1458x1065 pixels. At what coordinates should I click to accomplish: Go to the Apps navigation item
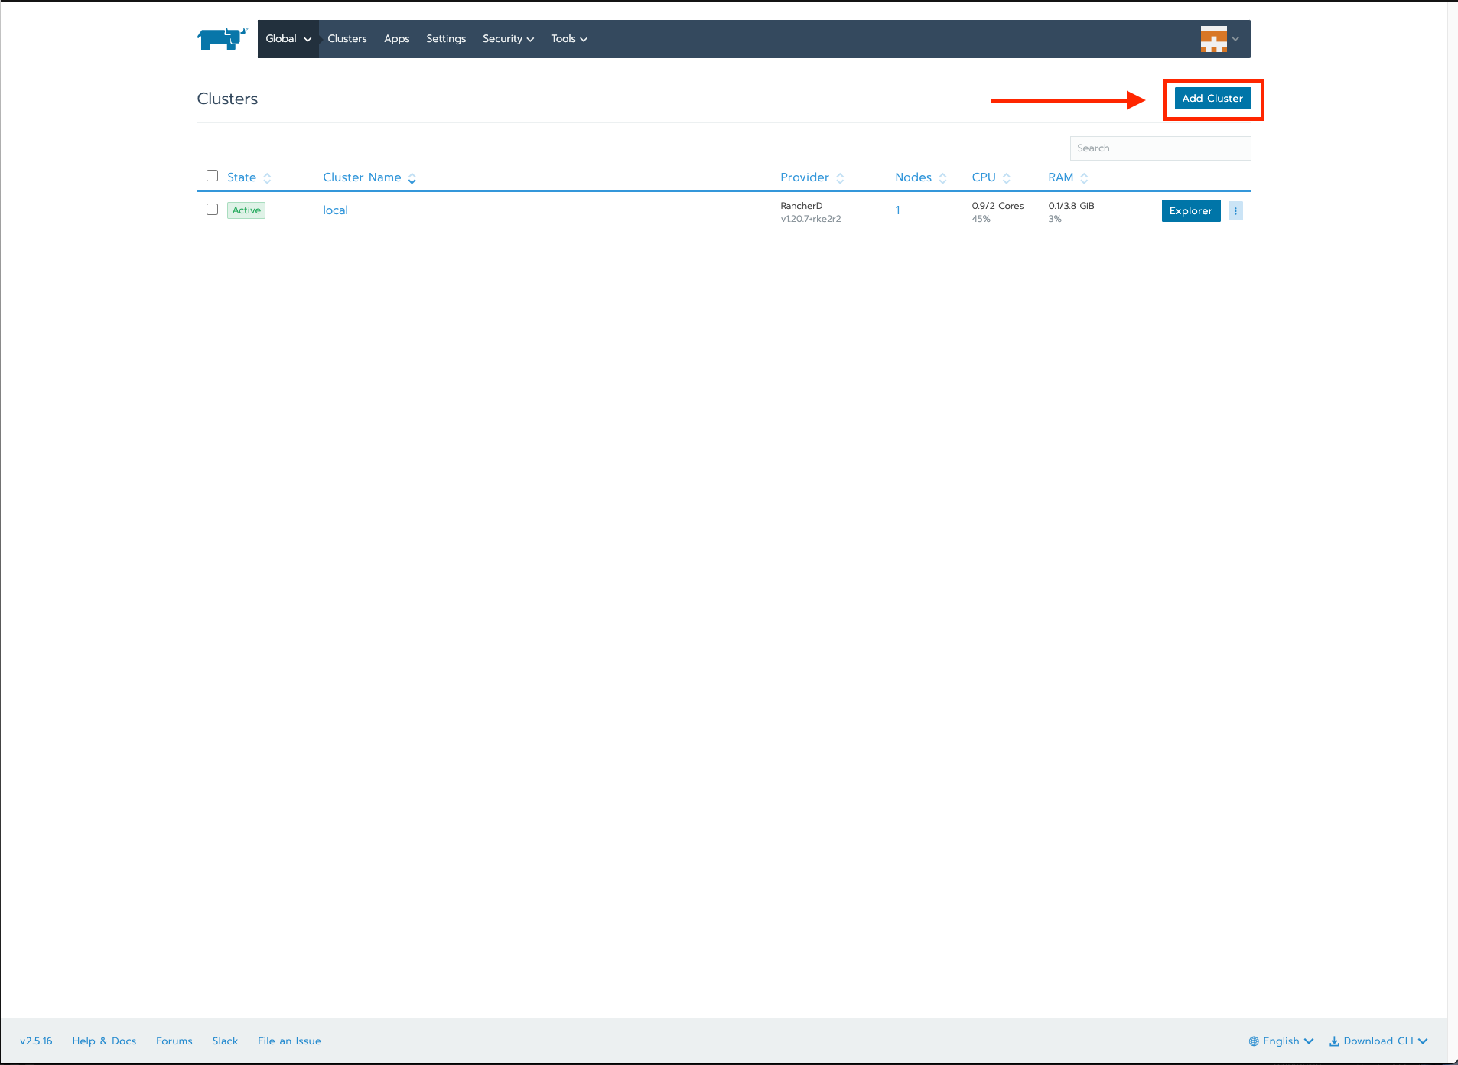(x=396, y=39)
